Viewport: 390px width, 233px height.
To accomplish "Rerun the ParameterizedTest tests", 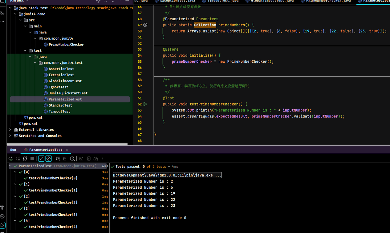I will tap(10, 159).
